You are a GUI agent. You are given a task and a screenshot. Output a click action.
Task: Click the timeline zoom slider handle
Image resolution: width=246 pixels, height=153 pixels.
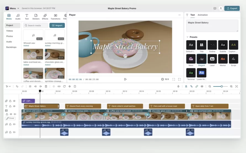coord(221,86)
